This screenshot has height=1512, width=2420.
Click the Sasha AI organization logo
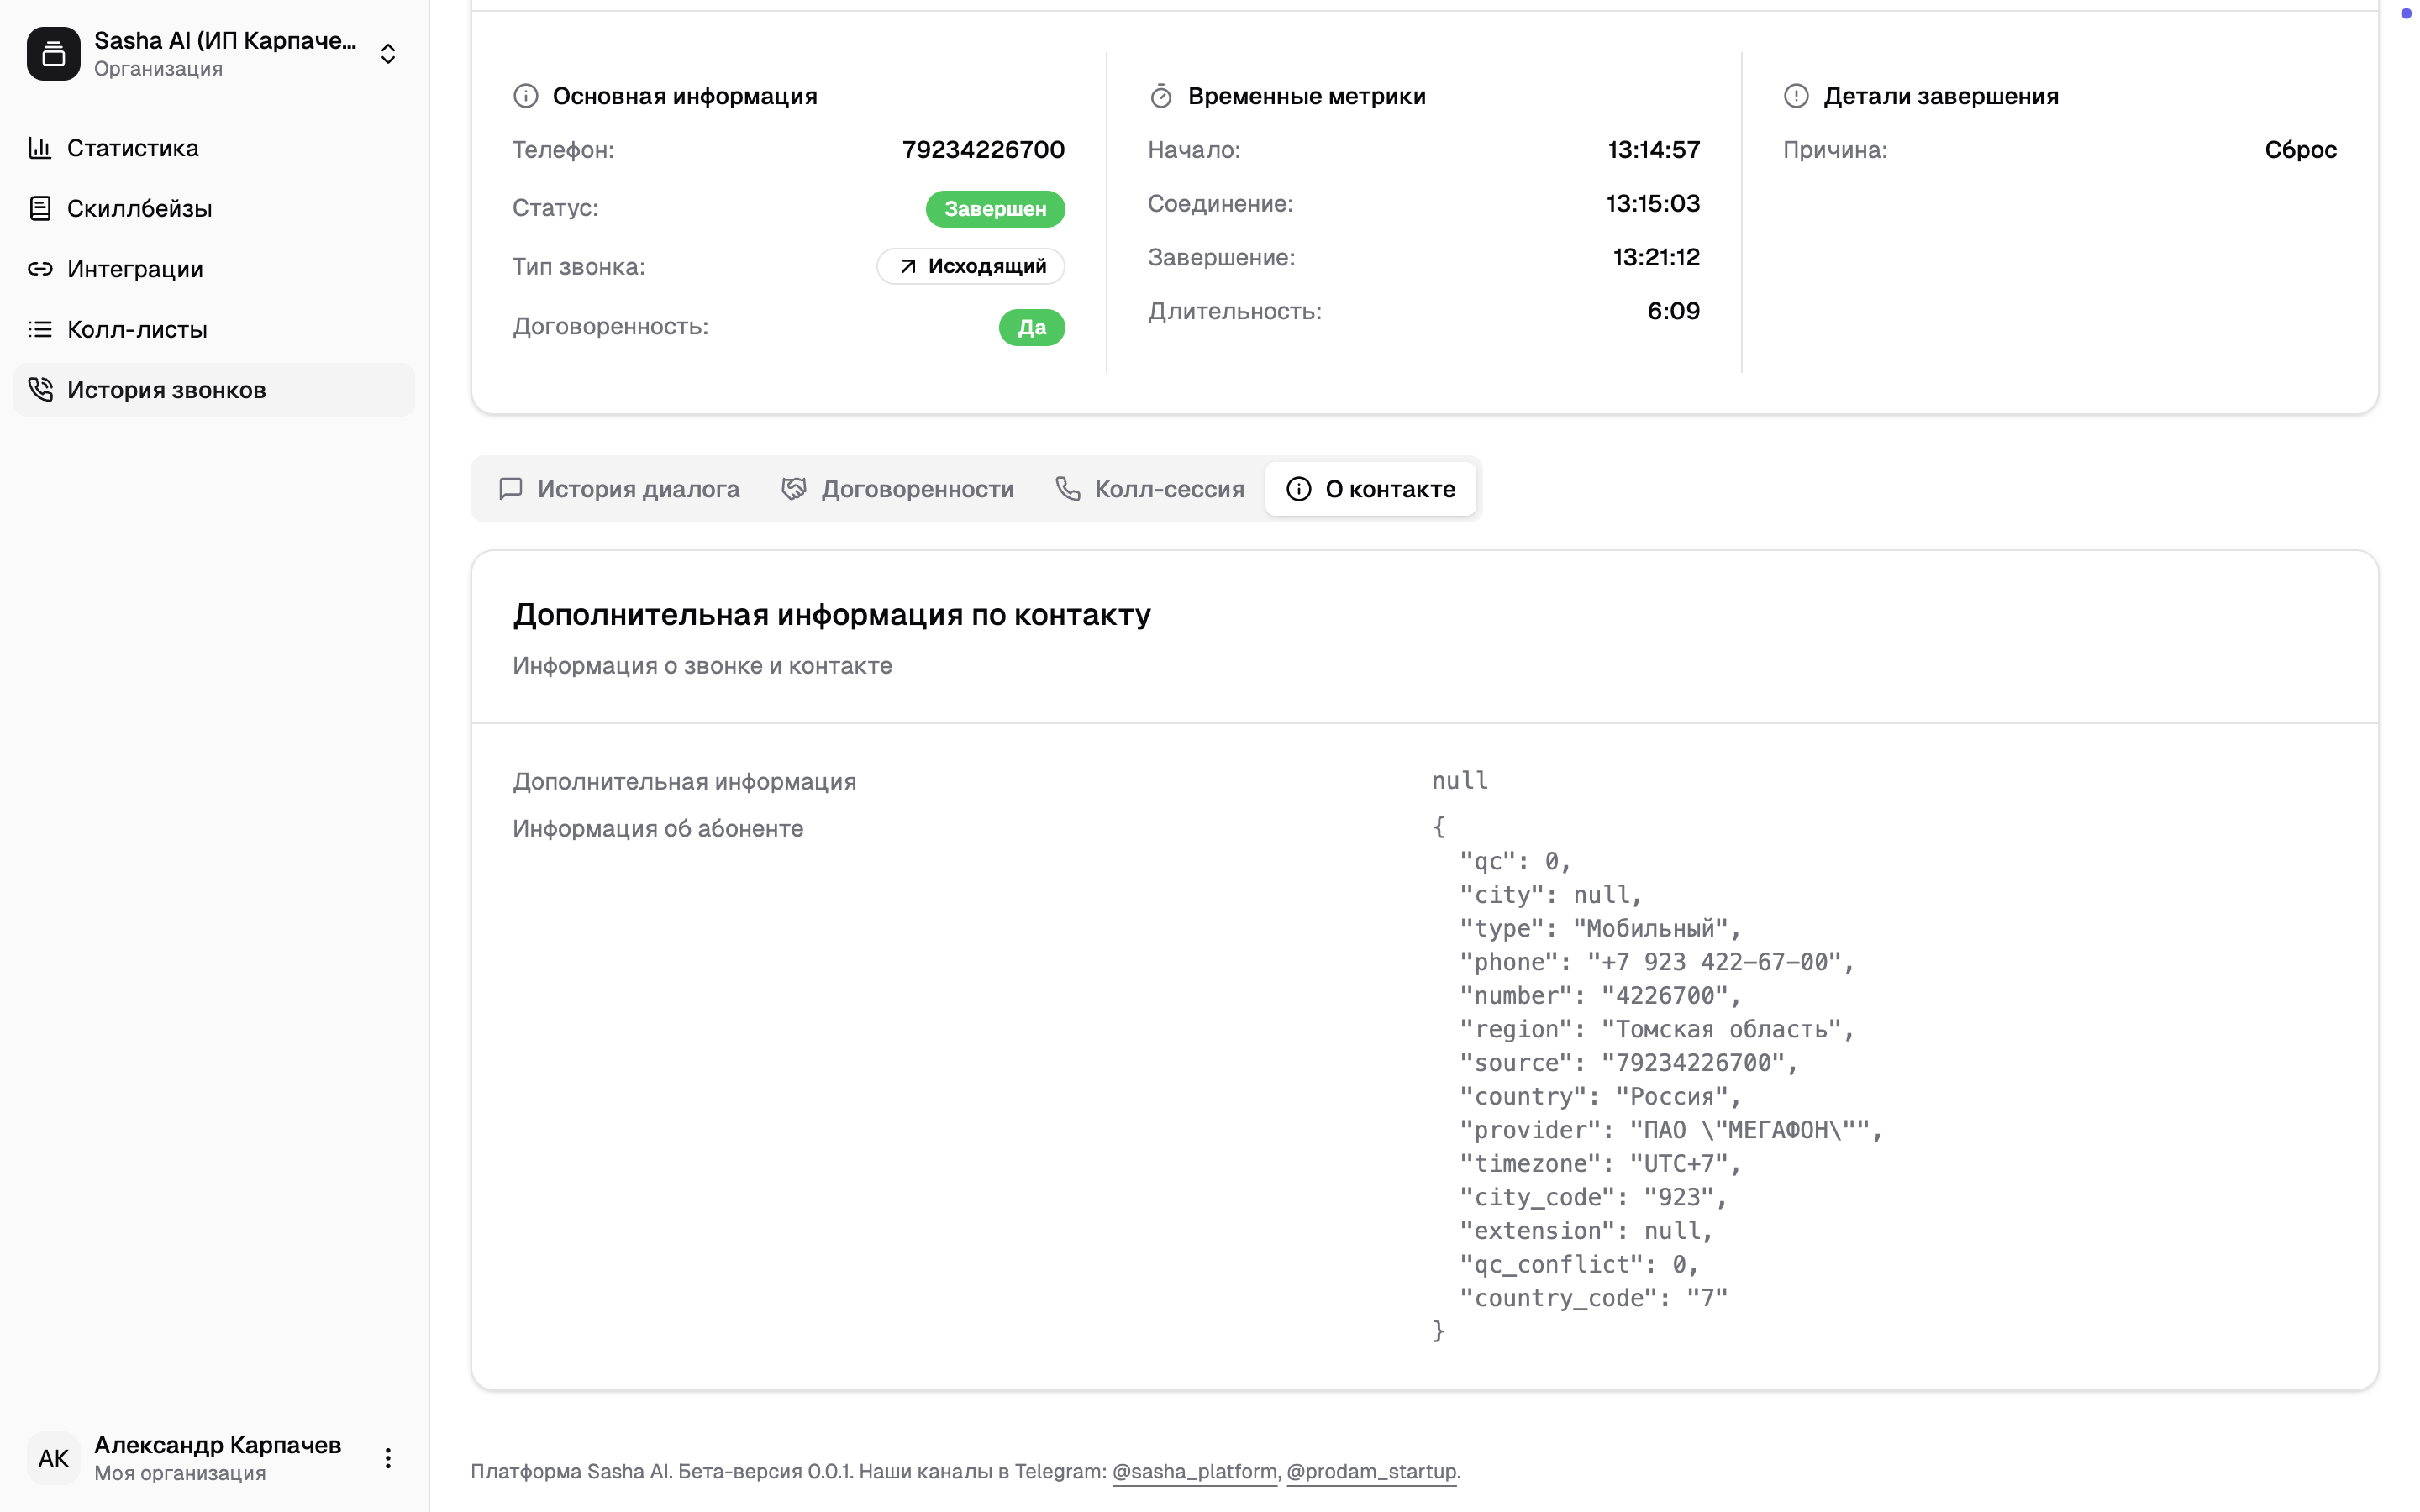pyautogui.click(x=54, y=54)
